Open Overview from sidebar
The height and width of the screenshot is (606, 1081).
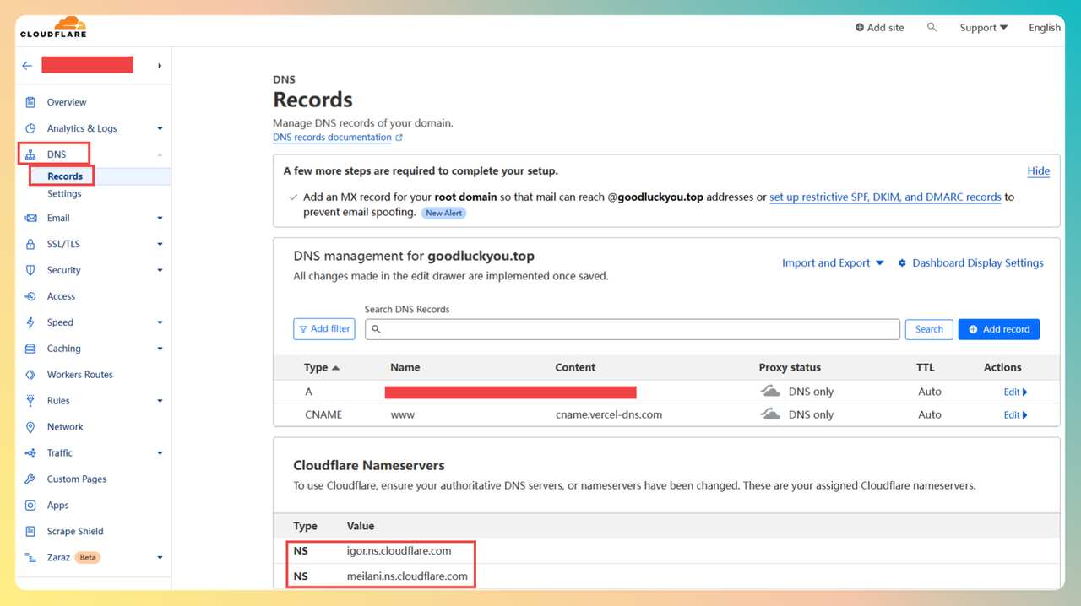pyautogui.click(x=66, y=102)
